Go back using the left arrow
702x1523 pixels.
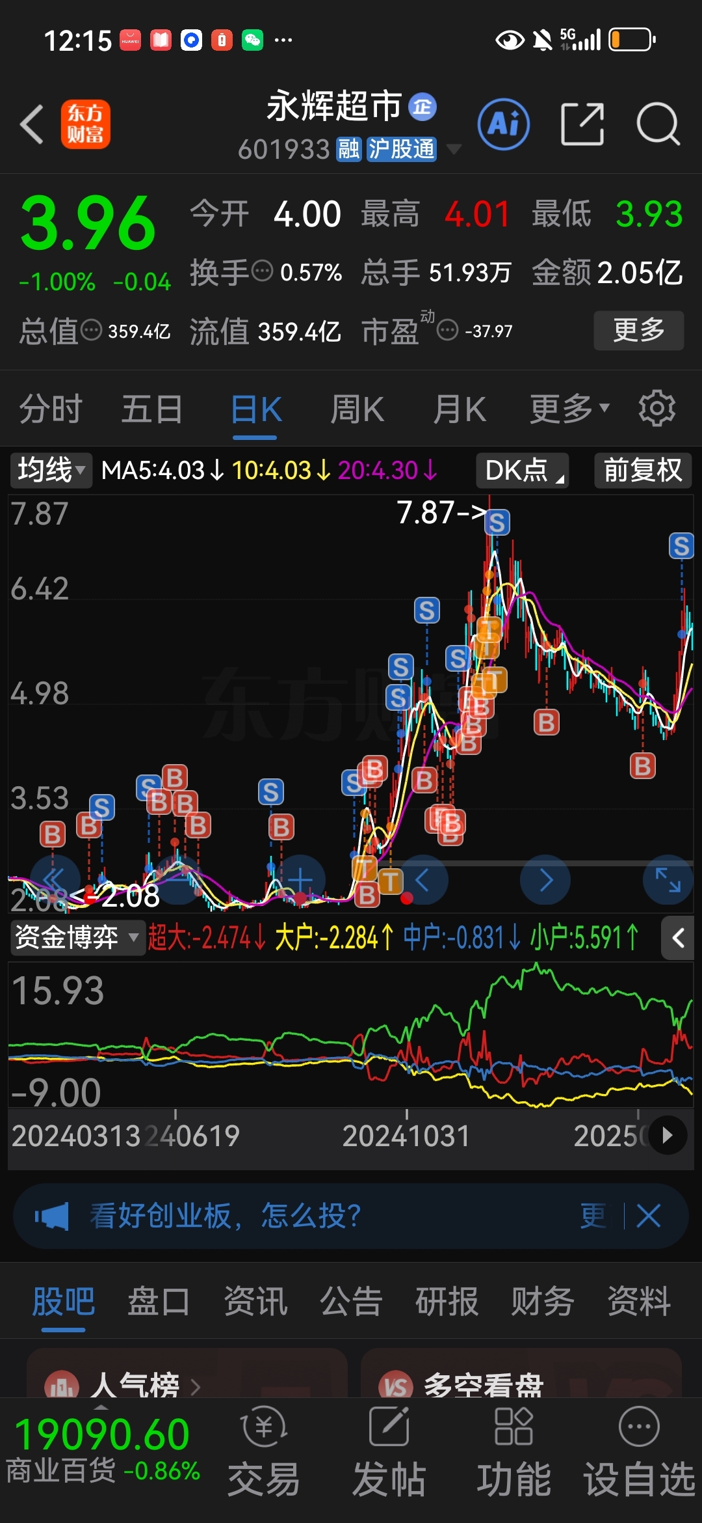point(31,124)
